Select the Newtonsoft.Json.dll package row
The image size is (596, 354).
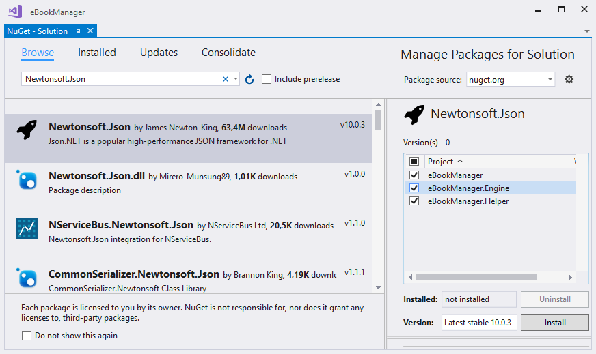click(189, 187)
